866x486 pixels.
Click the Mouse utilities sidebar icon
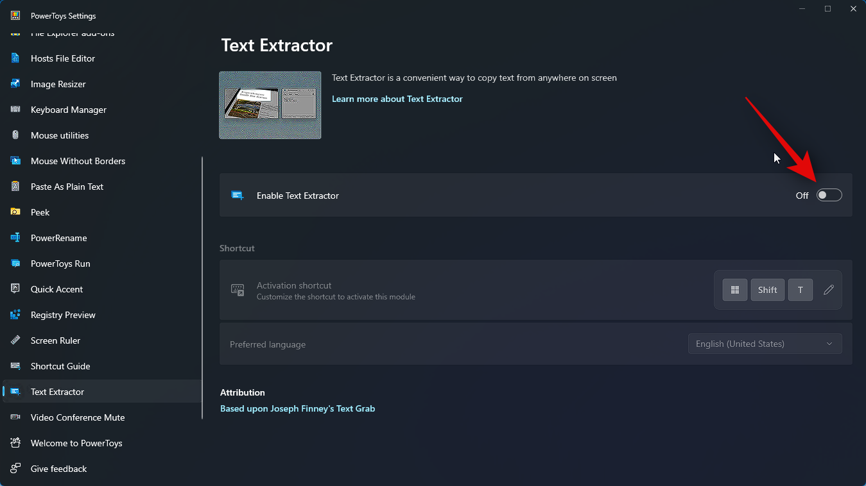tap(15, 135)
